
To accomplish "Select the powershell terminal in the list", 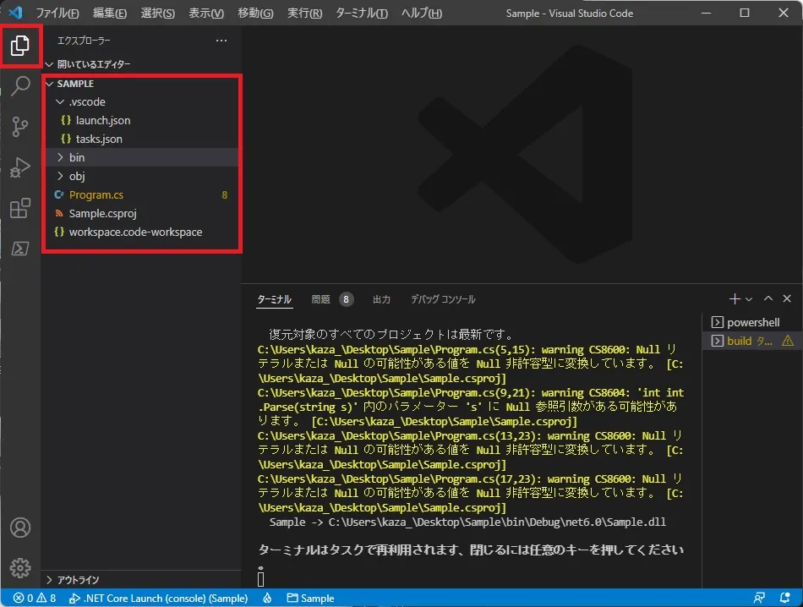I will pos(751,322).
